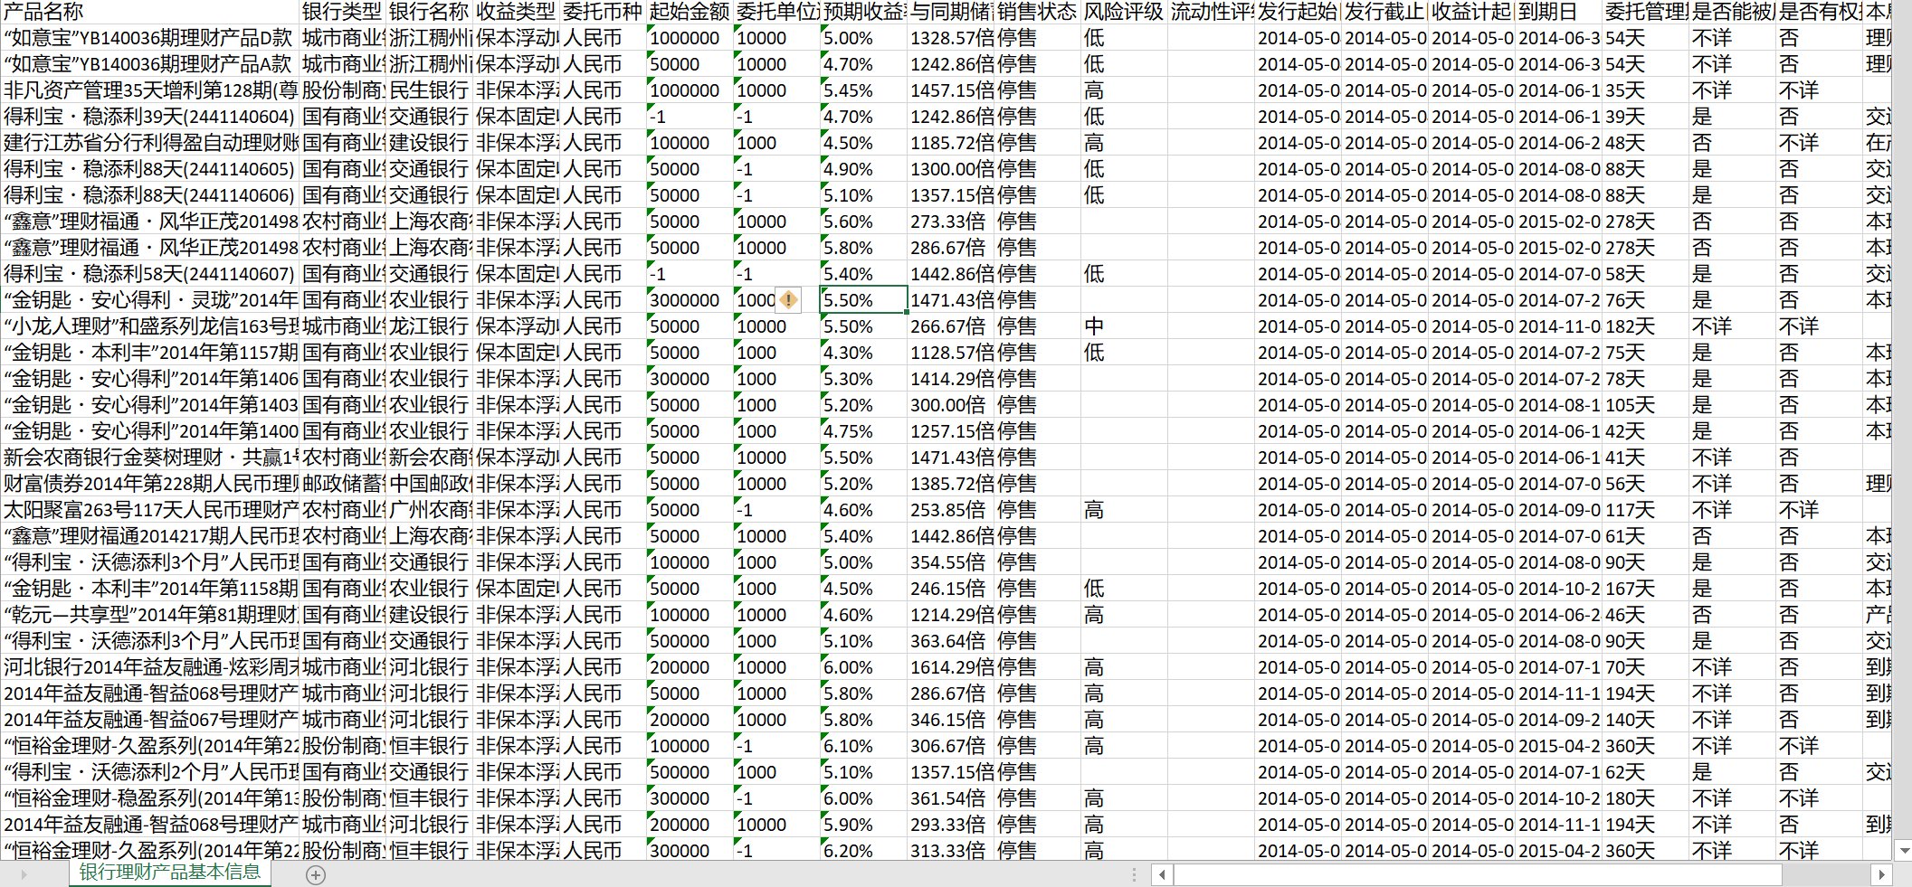Select the 委托管理 header cell
The width and height of the screenshot is (1912, 887).
tap(1646, 12)
